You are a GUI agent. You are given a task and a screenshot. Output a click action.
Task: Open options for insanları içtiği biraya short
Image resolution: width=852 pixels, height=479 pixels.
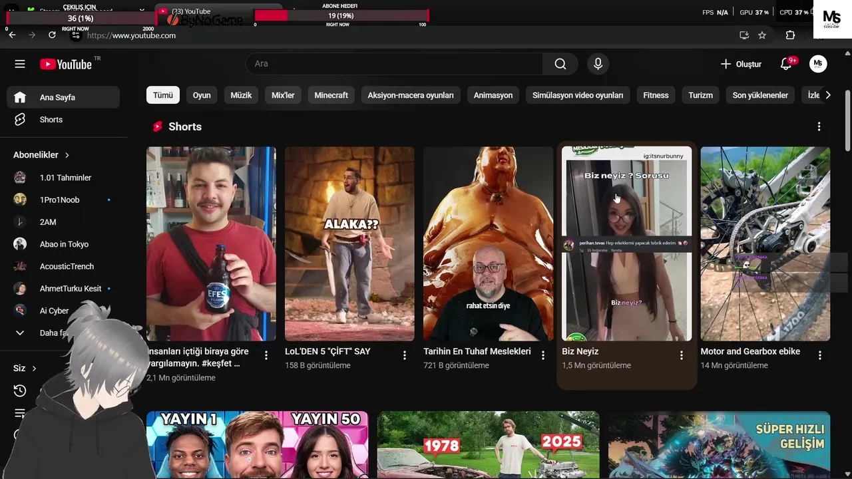[266, 355]
